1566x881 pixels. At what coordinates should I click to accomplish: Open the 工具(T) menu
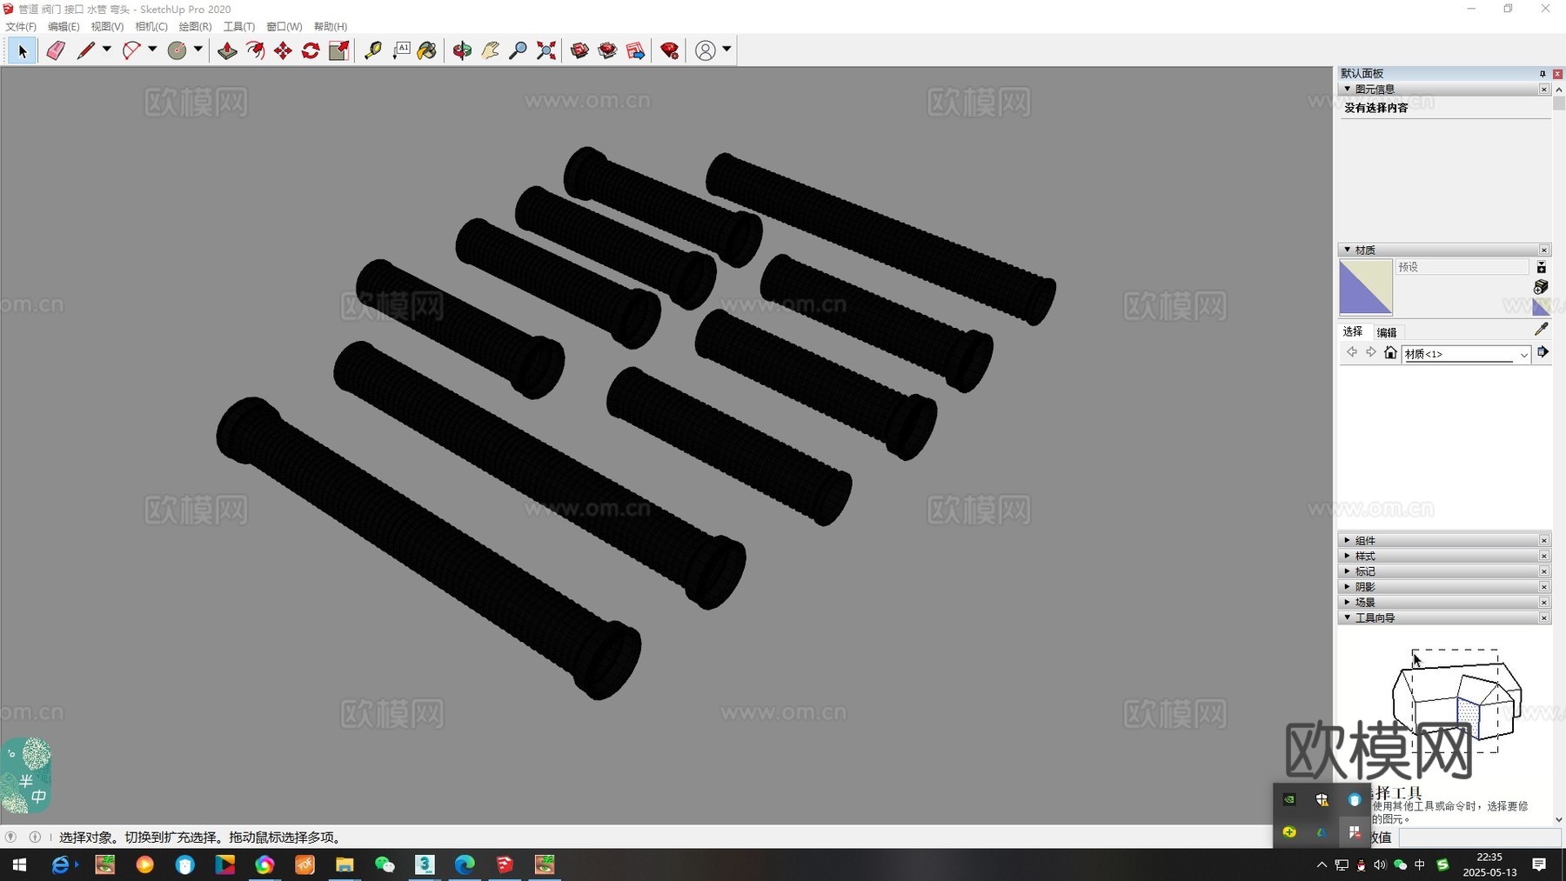pos(239,27)
